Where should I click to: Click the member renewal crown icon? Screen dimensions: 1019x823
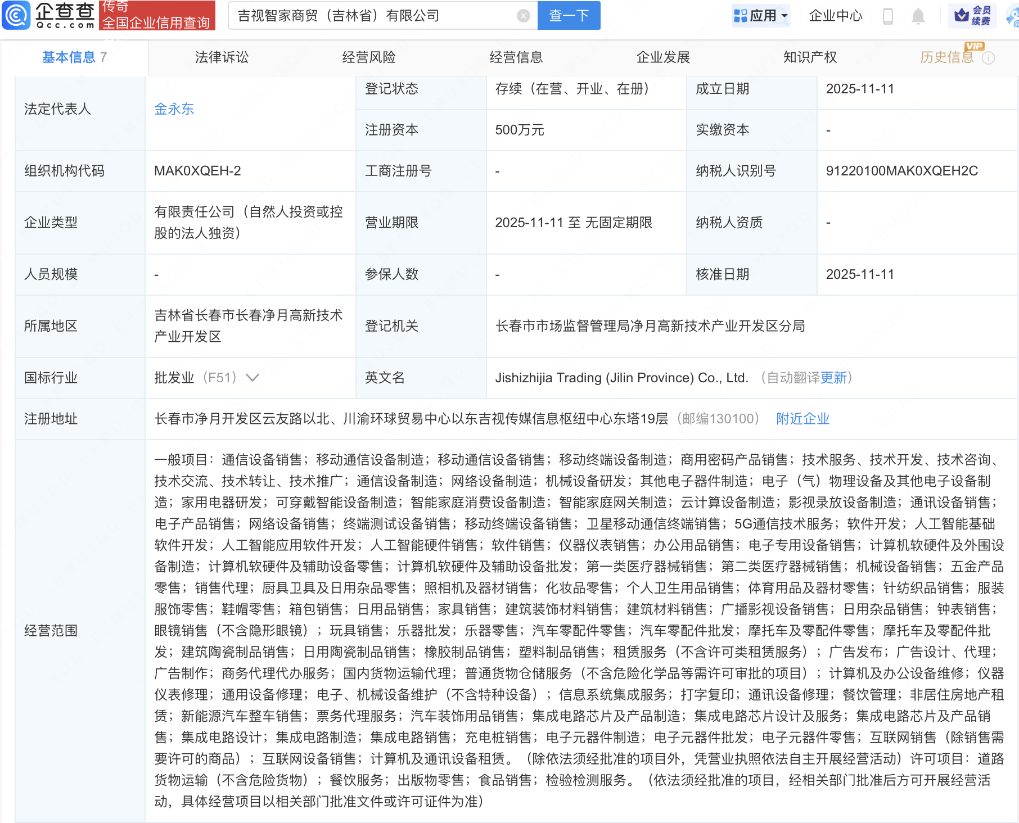[x=962, y=15]
